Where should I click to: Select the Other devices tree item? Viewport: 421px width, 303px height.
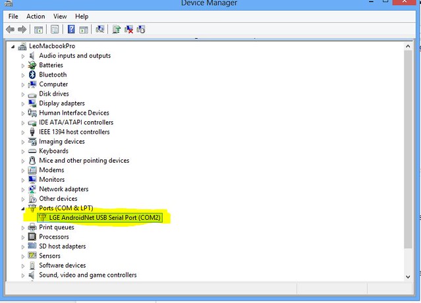58,198
